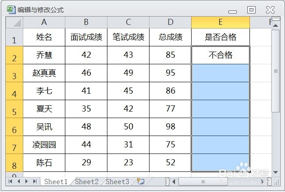Click vertical scrollbar down arrow
285x192 pixels.
click(x=275, y=172)
